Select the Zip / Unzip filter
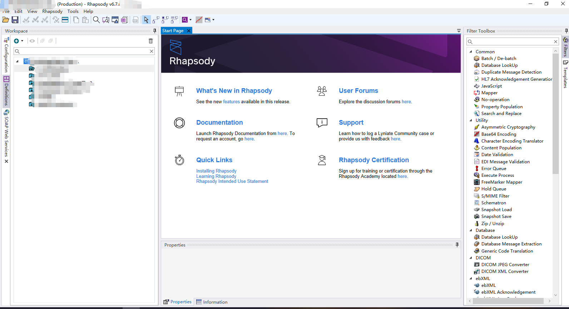This screenshot has height=309, width=569. coord(489,224)
